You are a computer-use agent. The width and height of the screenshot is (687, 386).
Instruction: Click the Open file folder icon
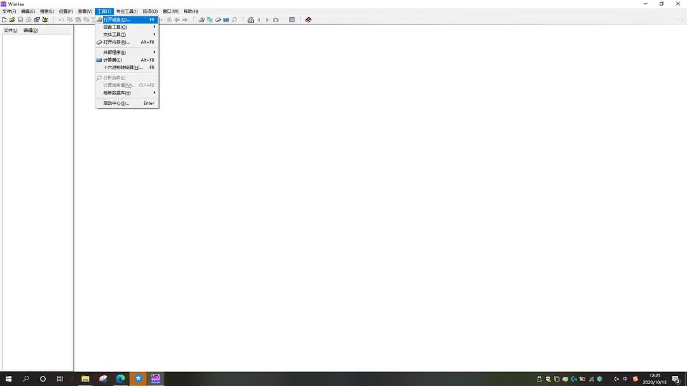tap(12, 20)
